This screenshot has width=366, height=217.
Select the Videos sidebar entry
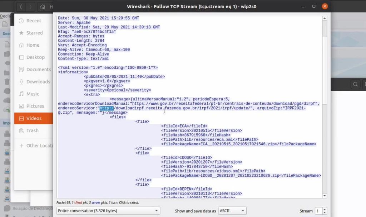click(34, 118)
